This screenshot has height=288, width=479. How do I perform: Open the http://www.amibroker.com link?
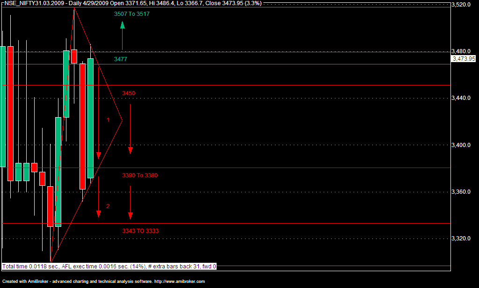click(179, 281)
